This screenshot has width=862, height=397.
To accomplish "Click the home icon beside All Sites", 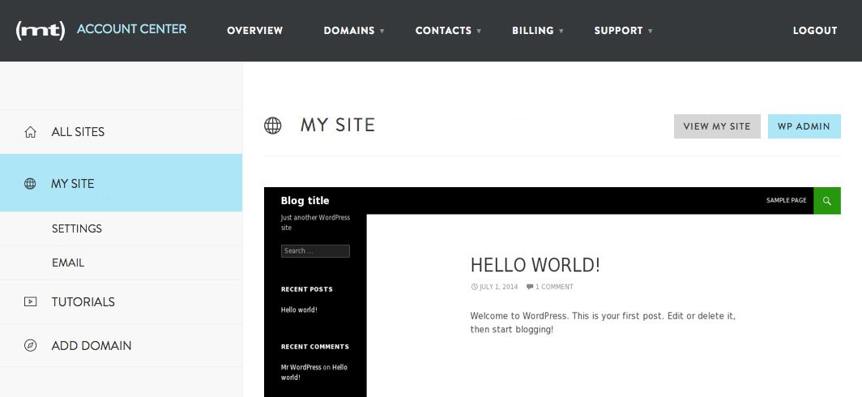I will click(30, 132).
